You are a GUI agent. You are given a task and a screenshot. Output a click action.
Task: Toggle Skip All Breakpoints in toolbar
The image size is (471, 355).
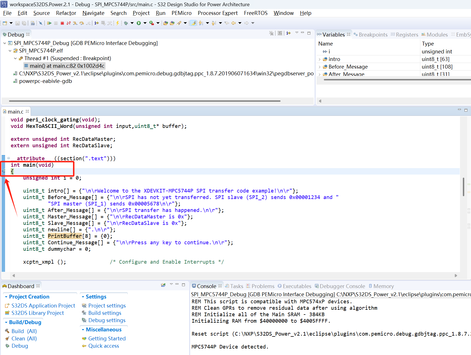click(x=41, y=23)
